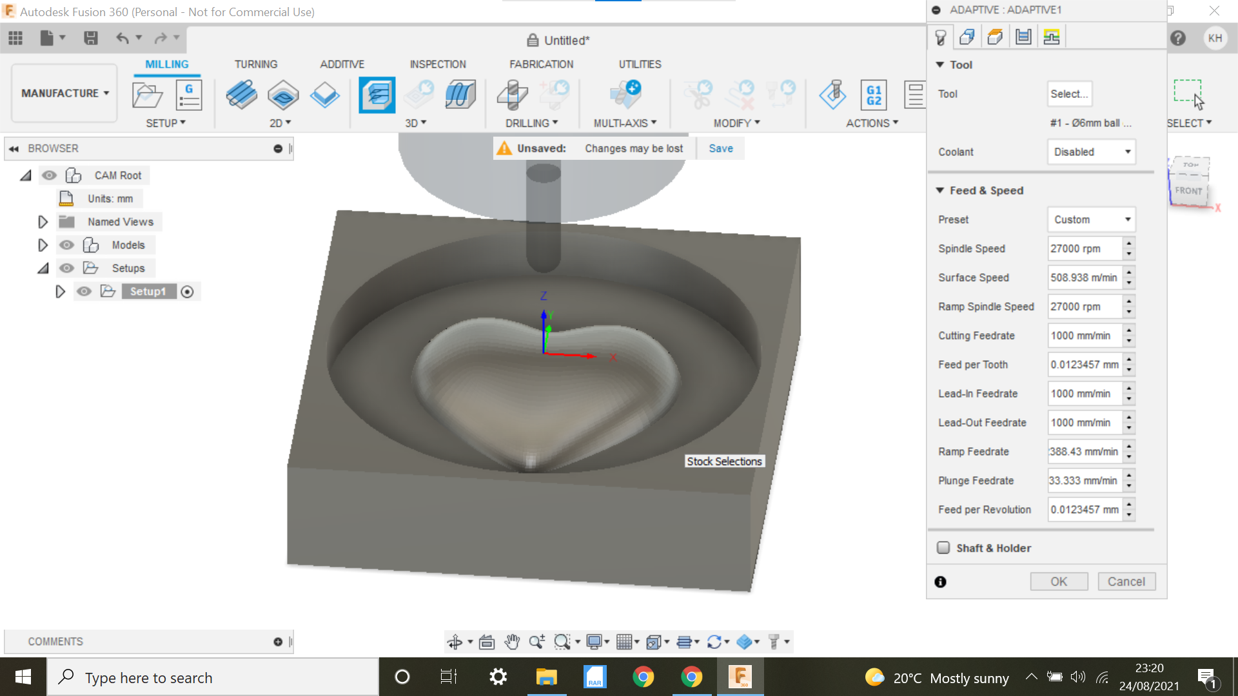Switch to the Inspection ribbon tab

pos(437,64)
